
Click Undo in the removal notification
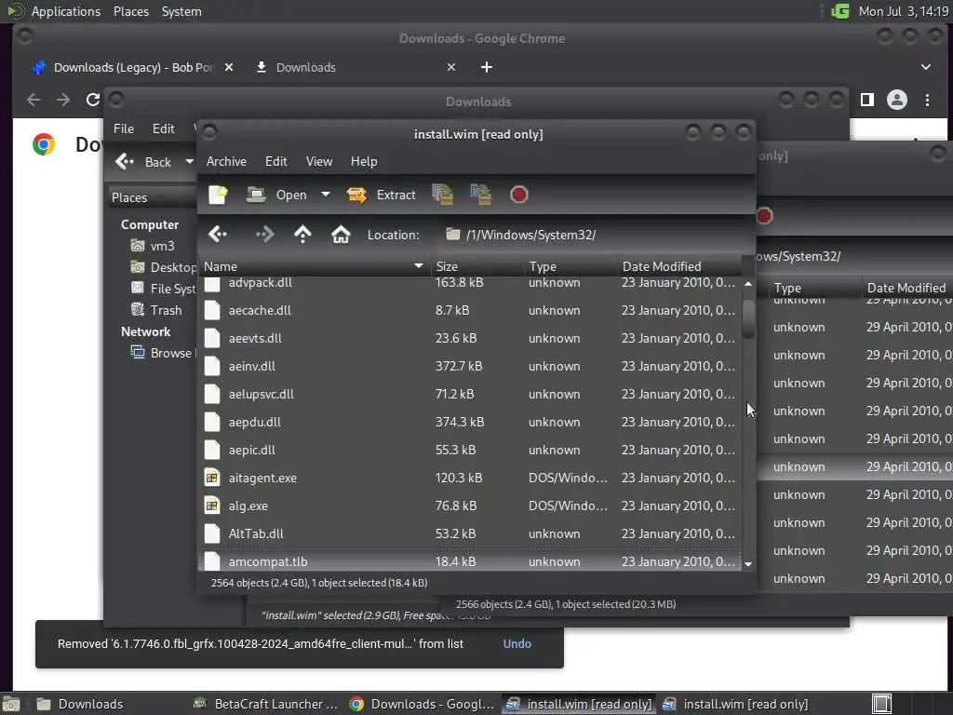517,644
